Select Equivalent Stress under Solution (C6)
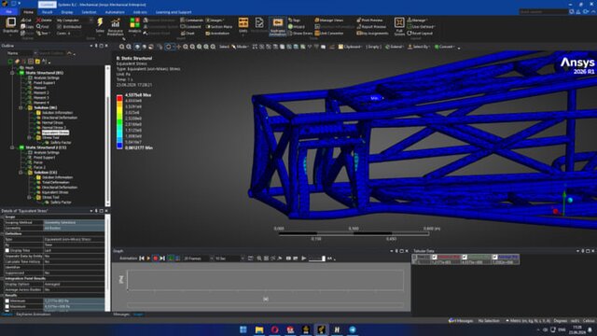The image size is (597, 336). [55, 192]
